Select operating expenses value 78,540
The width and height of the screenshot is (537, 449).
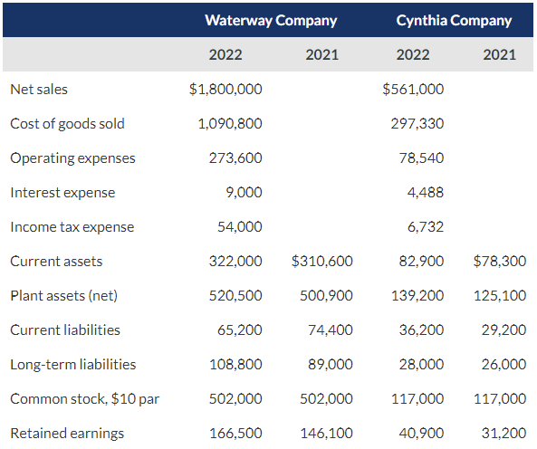(x=422, y=158)
